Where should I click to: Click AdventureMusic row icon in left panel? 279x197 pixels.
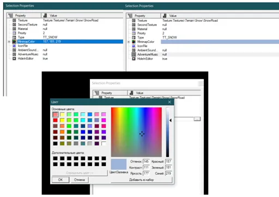pyautogui.click(x=14, y=54)
